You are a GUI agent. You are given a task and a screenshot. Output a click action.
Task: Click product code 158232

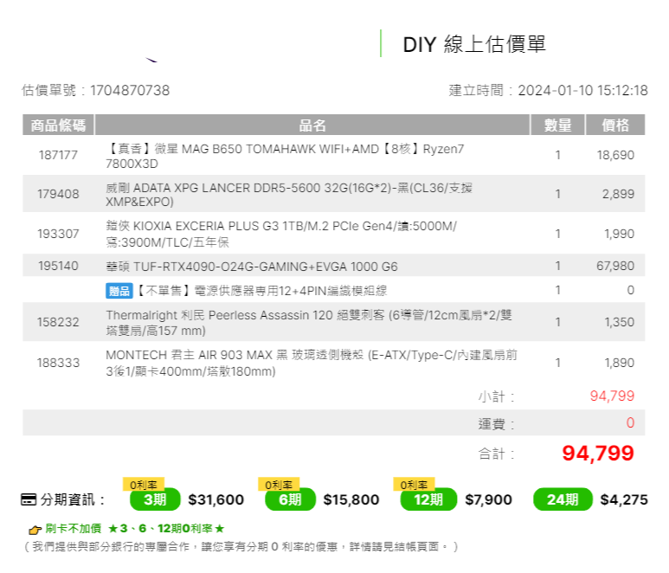[58, 322]
